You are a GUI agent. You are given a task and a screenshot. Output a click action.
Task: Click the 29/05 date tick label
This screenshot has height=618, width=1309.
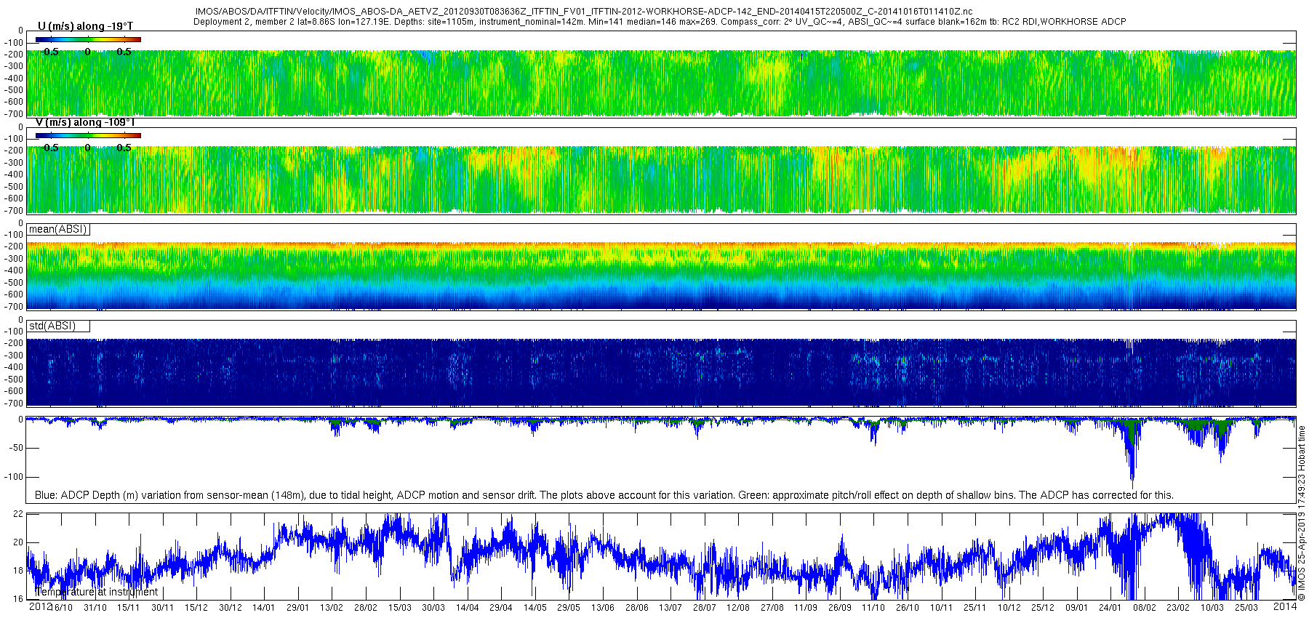click(x=569, y=608)
